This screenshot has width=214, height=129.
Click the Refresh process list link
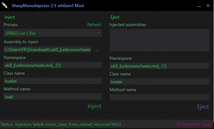tap(94, 25)
